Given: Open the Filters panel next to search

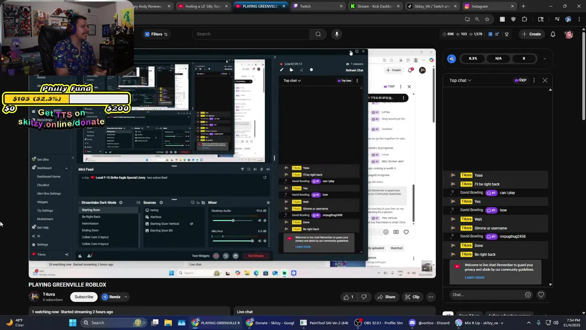Looking at the screenshot, I should tap(156, 34).
